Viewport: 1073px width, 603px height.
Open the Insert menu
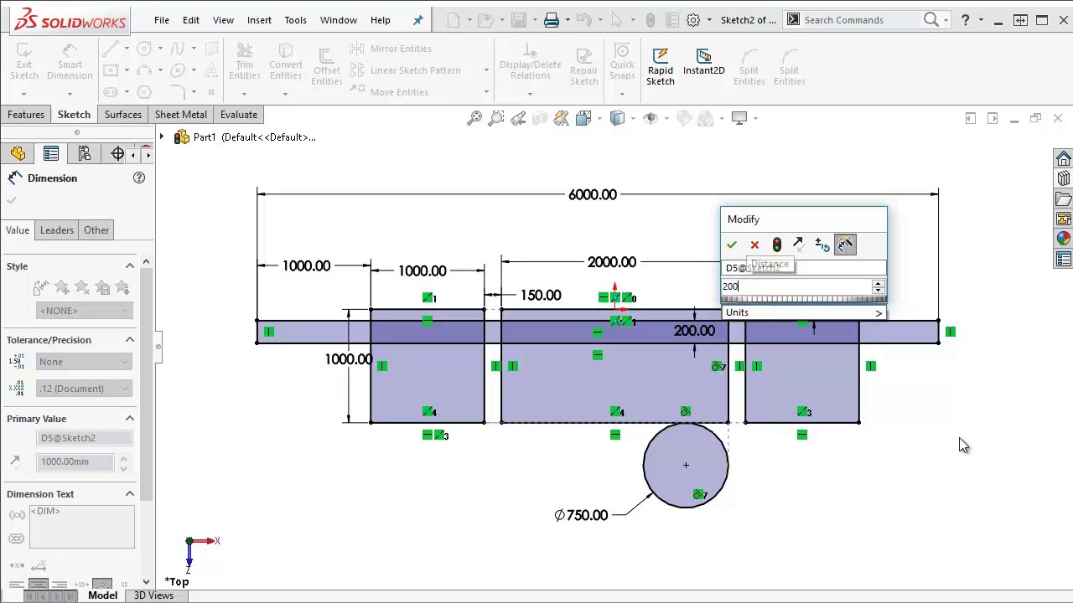[x=259, y=19]
